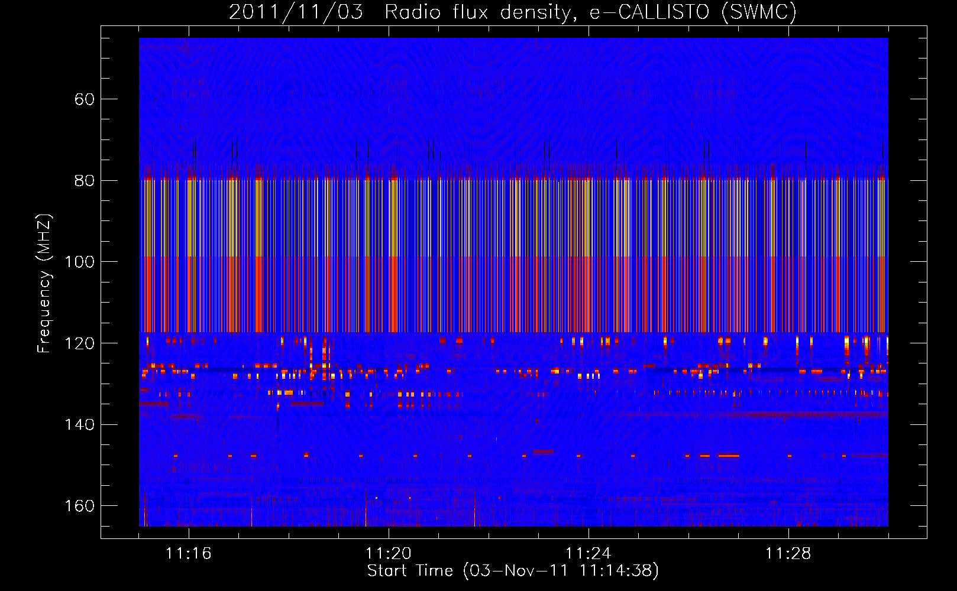Screen dimensions: 957x591
Task: Click the 11:28 time tick label
Action: [788, 553]
